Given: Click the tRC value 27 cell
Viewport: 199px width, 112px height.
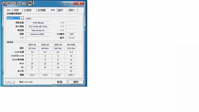Looking at the screenshot, I should point(32,67).
